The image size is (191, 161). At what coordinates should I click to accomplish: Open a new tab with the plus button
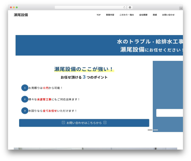click(x=181, y=8)
